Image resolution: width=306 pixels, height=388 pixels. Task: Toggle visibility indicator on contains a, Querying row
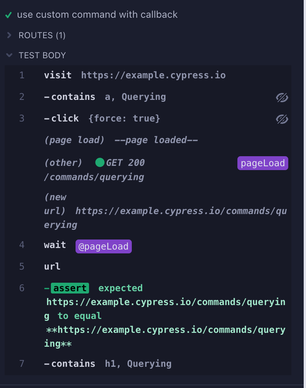coord(282,98)
